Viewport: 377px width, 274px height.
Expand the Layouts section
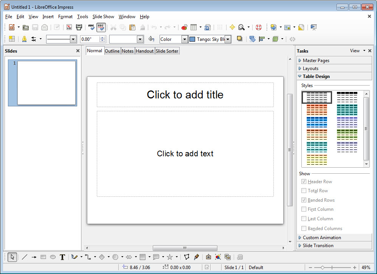click(334, 68)
